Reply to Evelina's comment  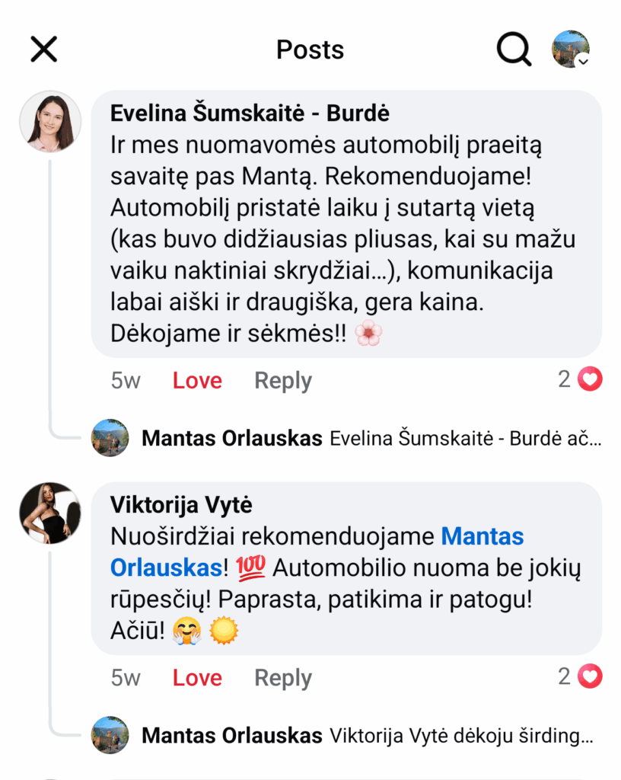point(283,381)
